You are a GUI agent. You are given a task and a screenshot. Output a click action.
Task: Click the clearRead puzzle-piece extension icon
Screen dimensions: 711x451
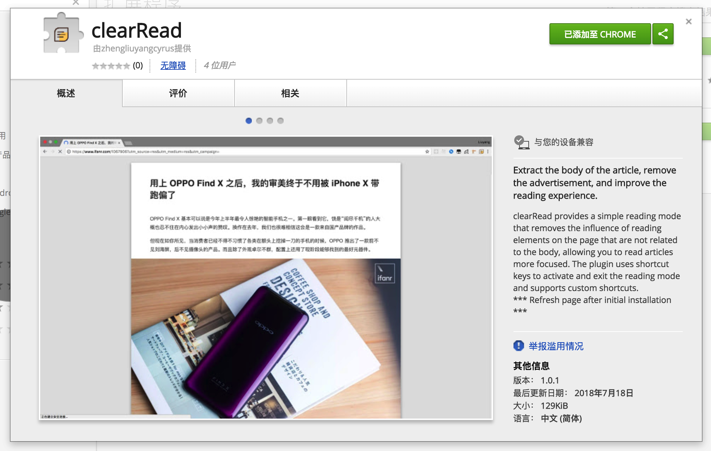[62, 34]
